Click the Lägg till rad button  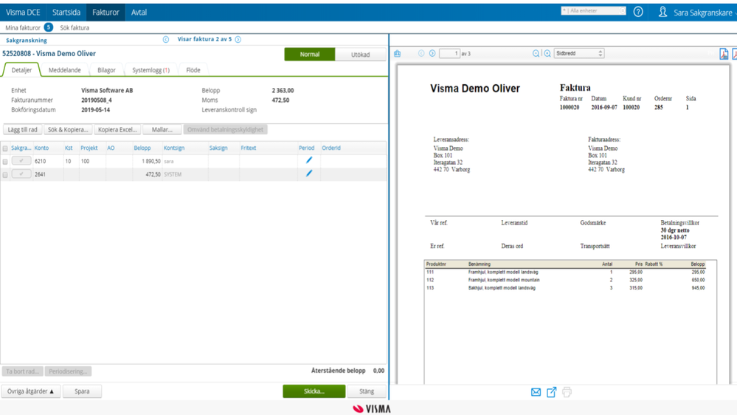(x=23, y=129)
